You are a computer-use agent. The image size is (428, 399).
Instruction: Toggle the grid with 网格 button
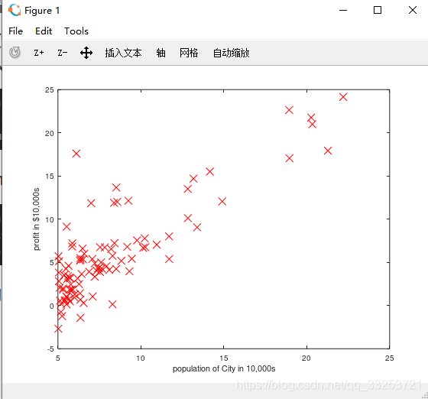coord(189,53)
